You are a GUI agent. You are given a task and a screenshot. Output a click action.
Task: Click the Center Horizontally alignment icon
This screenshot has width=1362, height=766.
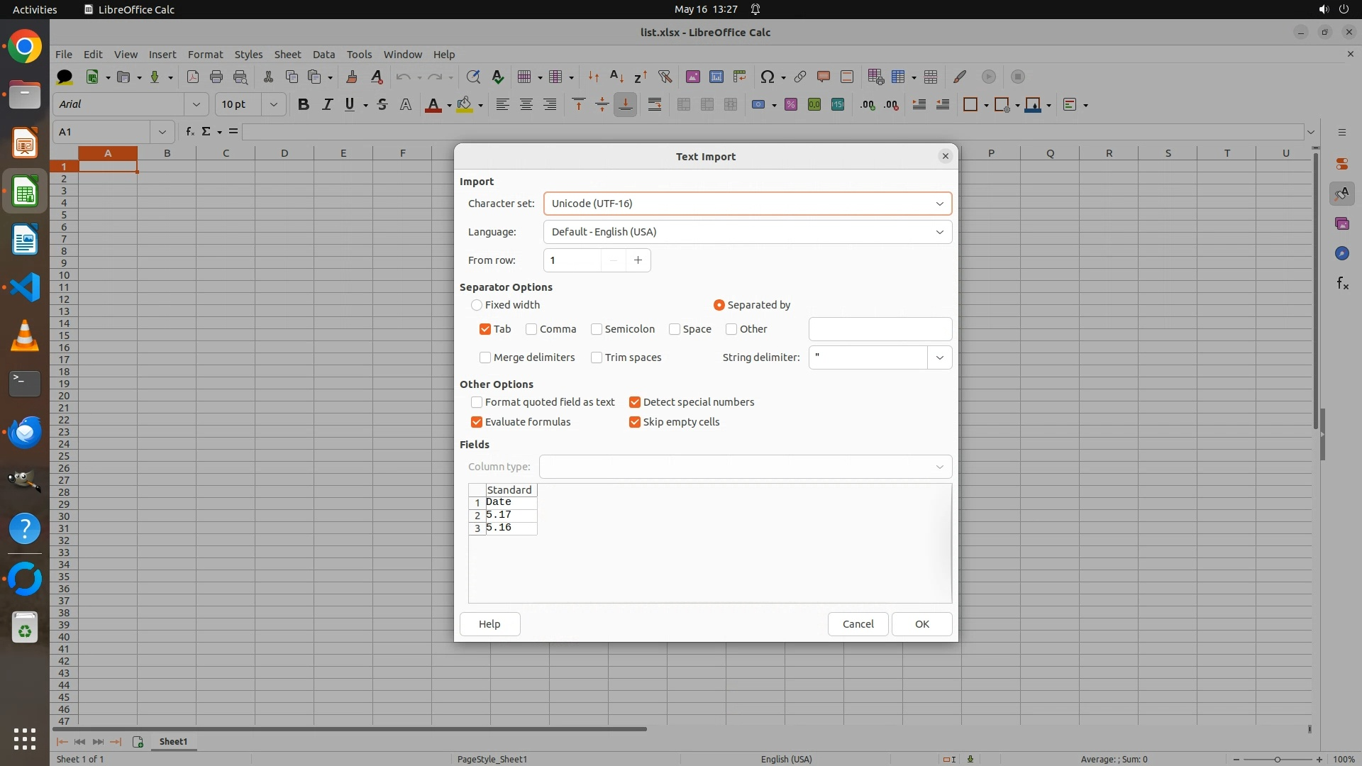coord(526,105)
